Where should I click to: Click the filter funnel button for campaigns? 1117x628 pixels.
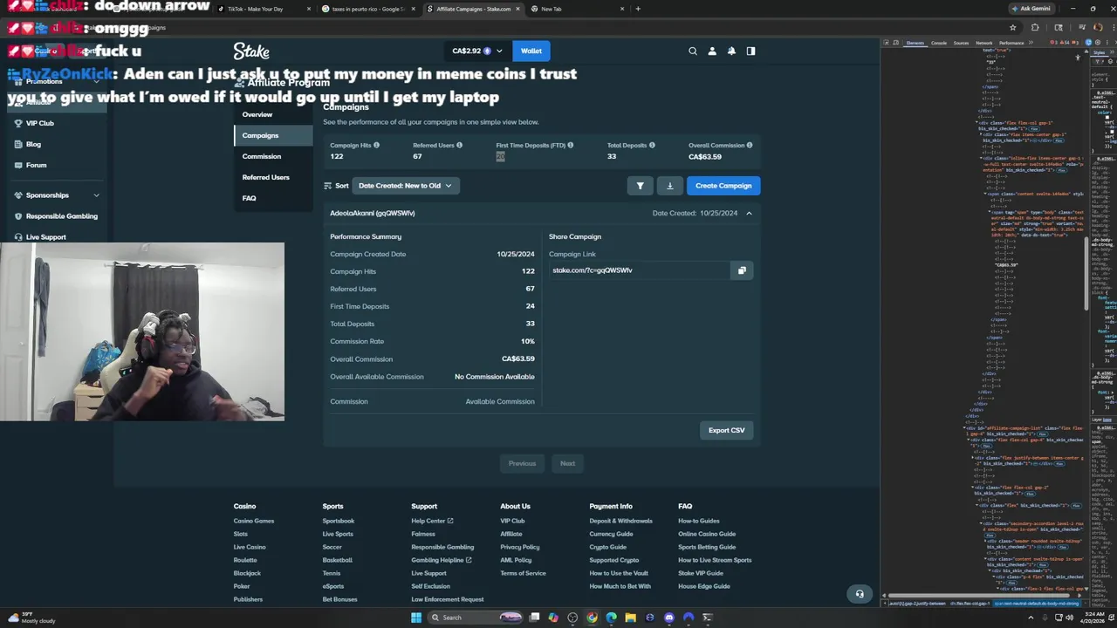click(640, 186)
